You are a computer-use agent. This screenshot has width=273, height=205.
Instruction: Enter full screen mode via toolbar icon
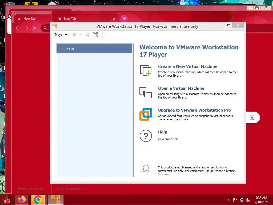[x=95, y=35]
